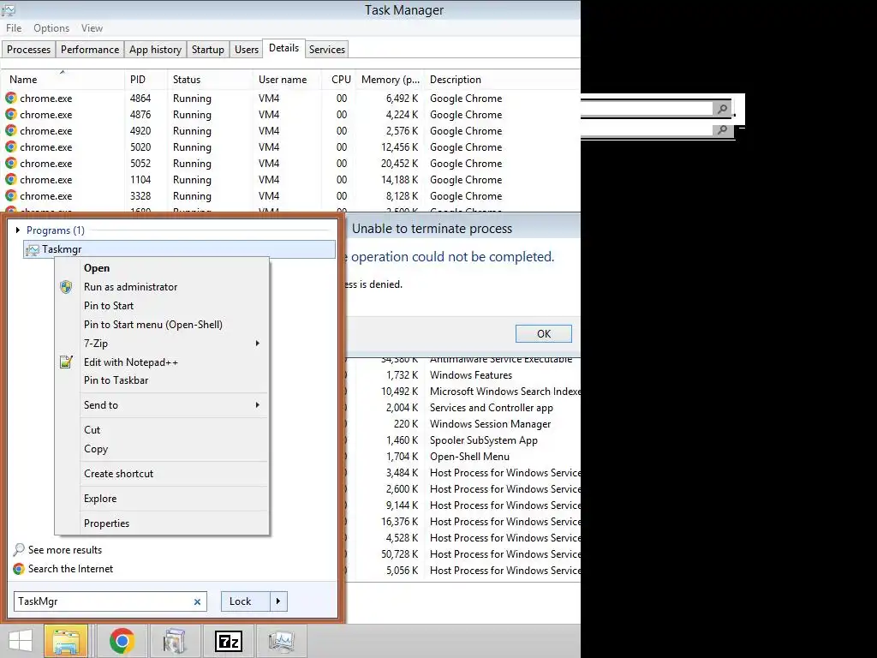The image size is (877, 658).
Task: Switch to the Startup tab
Action: coord(207,49)
